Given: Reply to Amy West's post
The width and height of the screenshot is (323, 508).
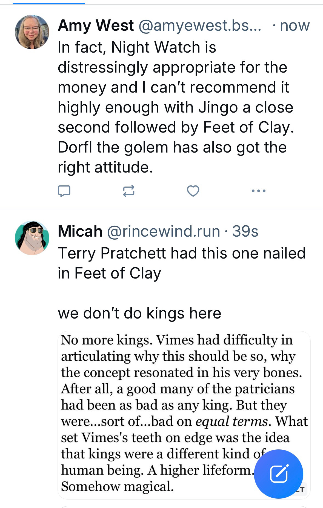Looking at the screenshot, I should point(64,191).
